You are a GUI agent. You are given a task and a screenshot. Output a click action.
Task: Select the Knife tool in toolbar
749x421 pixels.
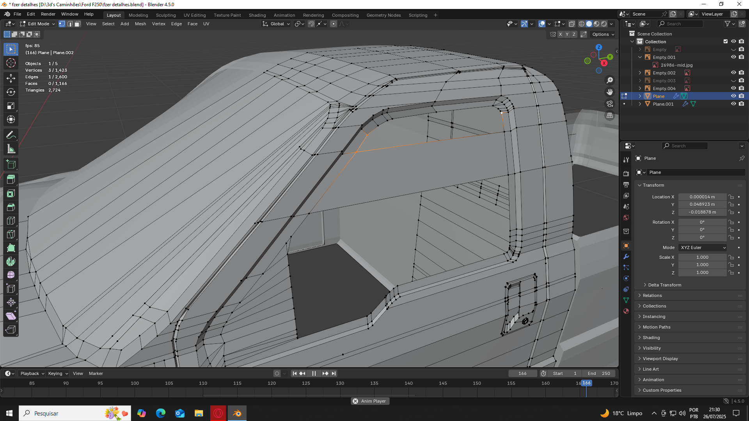point(11,234)
